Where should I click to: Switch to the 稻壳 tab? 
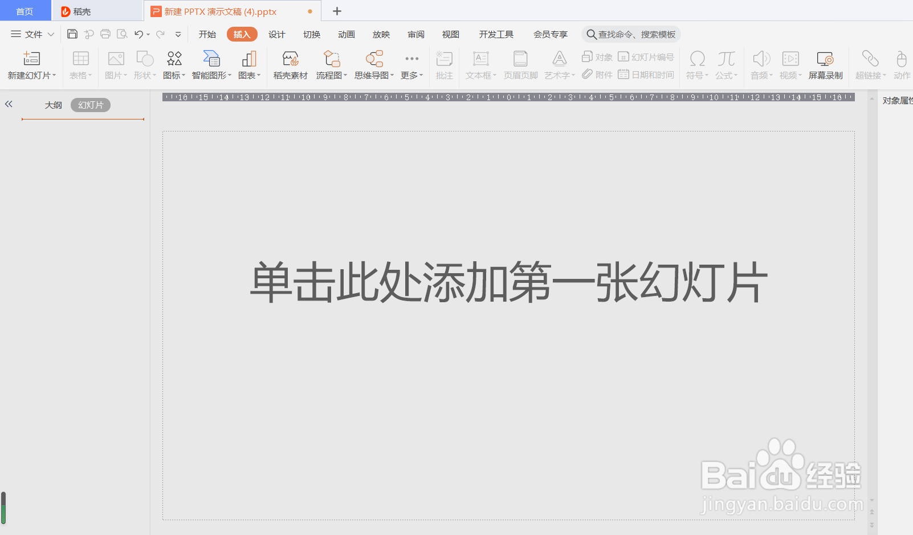pyautogui.click(x=97, y=11)
